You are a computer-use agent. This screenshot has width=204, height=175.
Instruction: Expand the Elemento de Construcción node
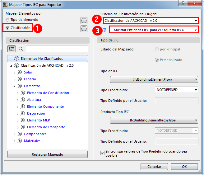(17, 93)
